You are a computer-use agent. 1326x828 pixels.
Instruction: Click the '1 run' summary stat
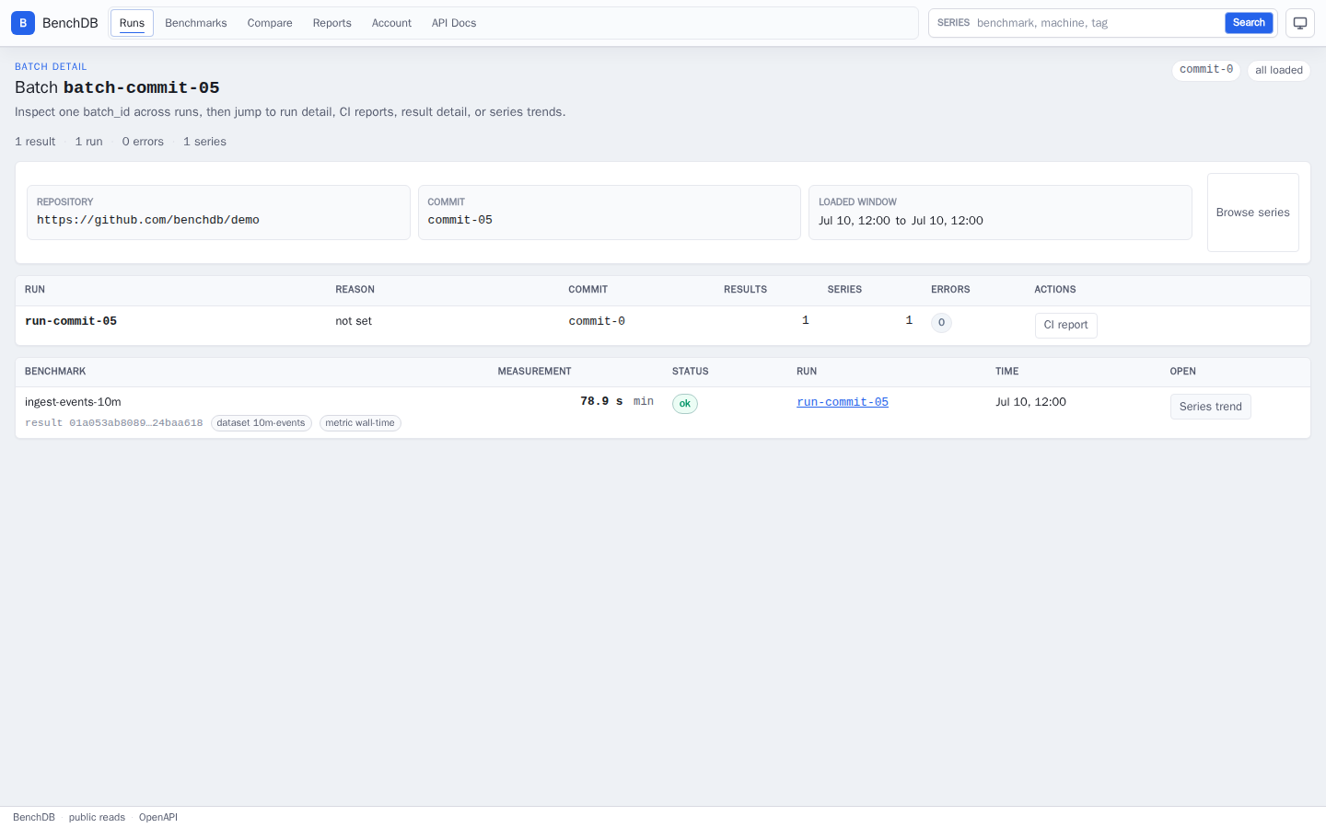pos(88,142)
